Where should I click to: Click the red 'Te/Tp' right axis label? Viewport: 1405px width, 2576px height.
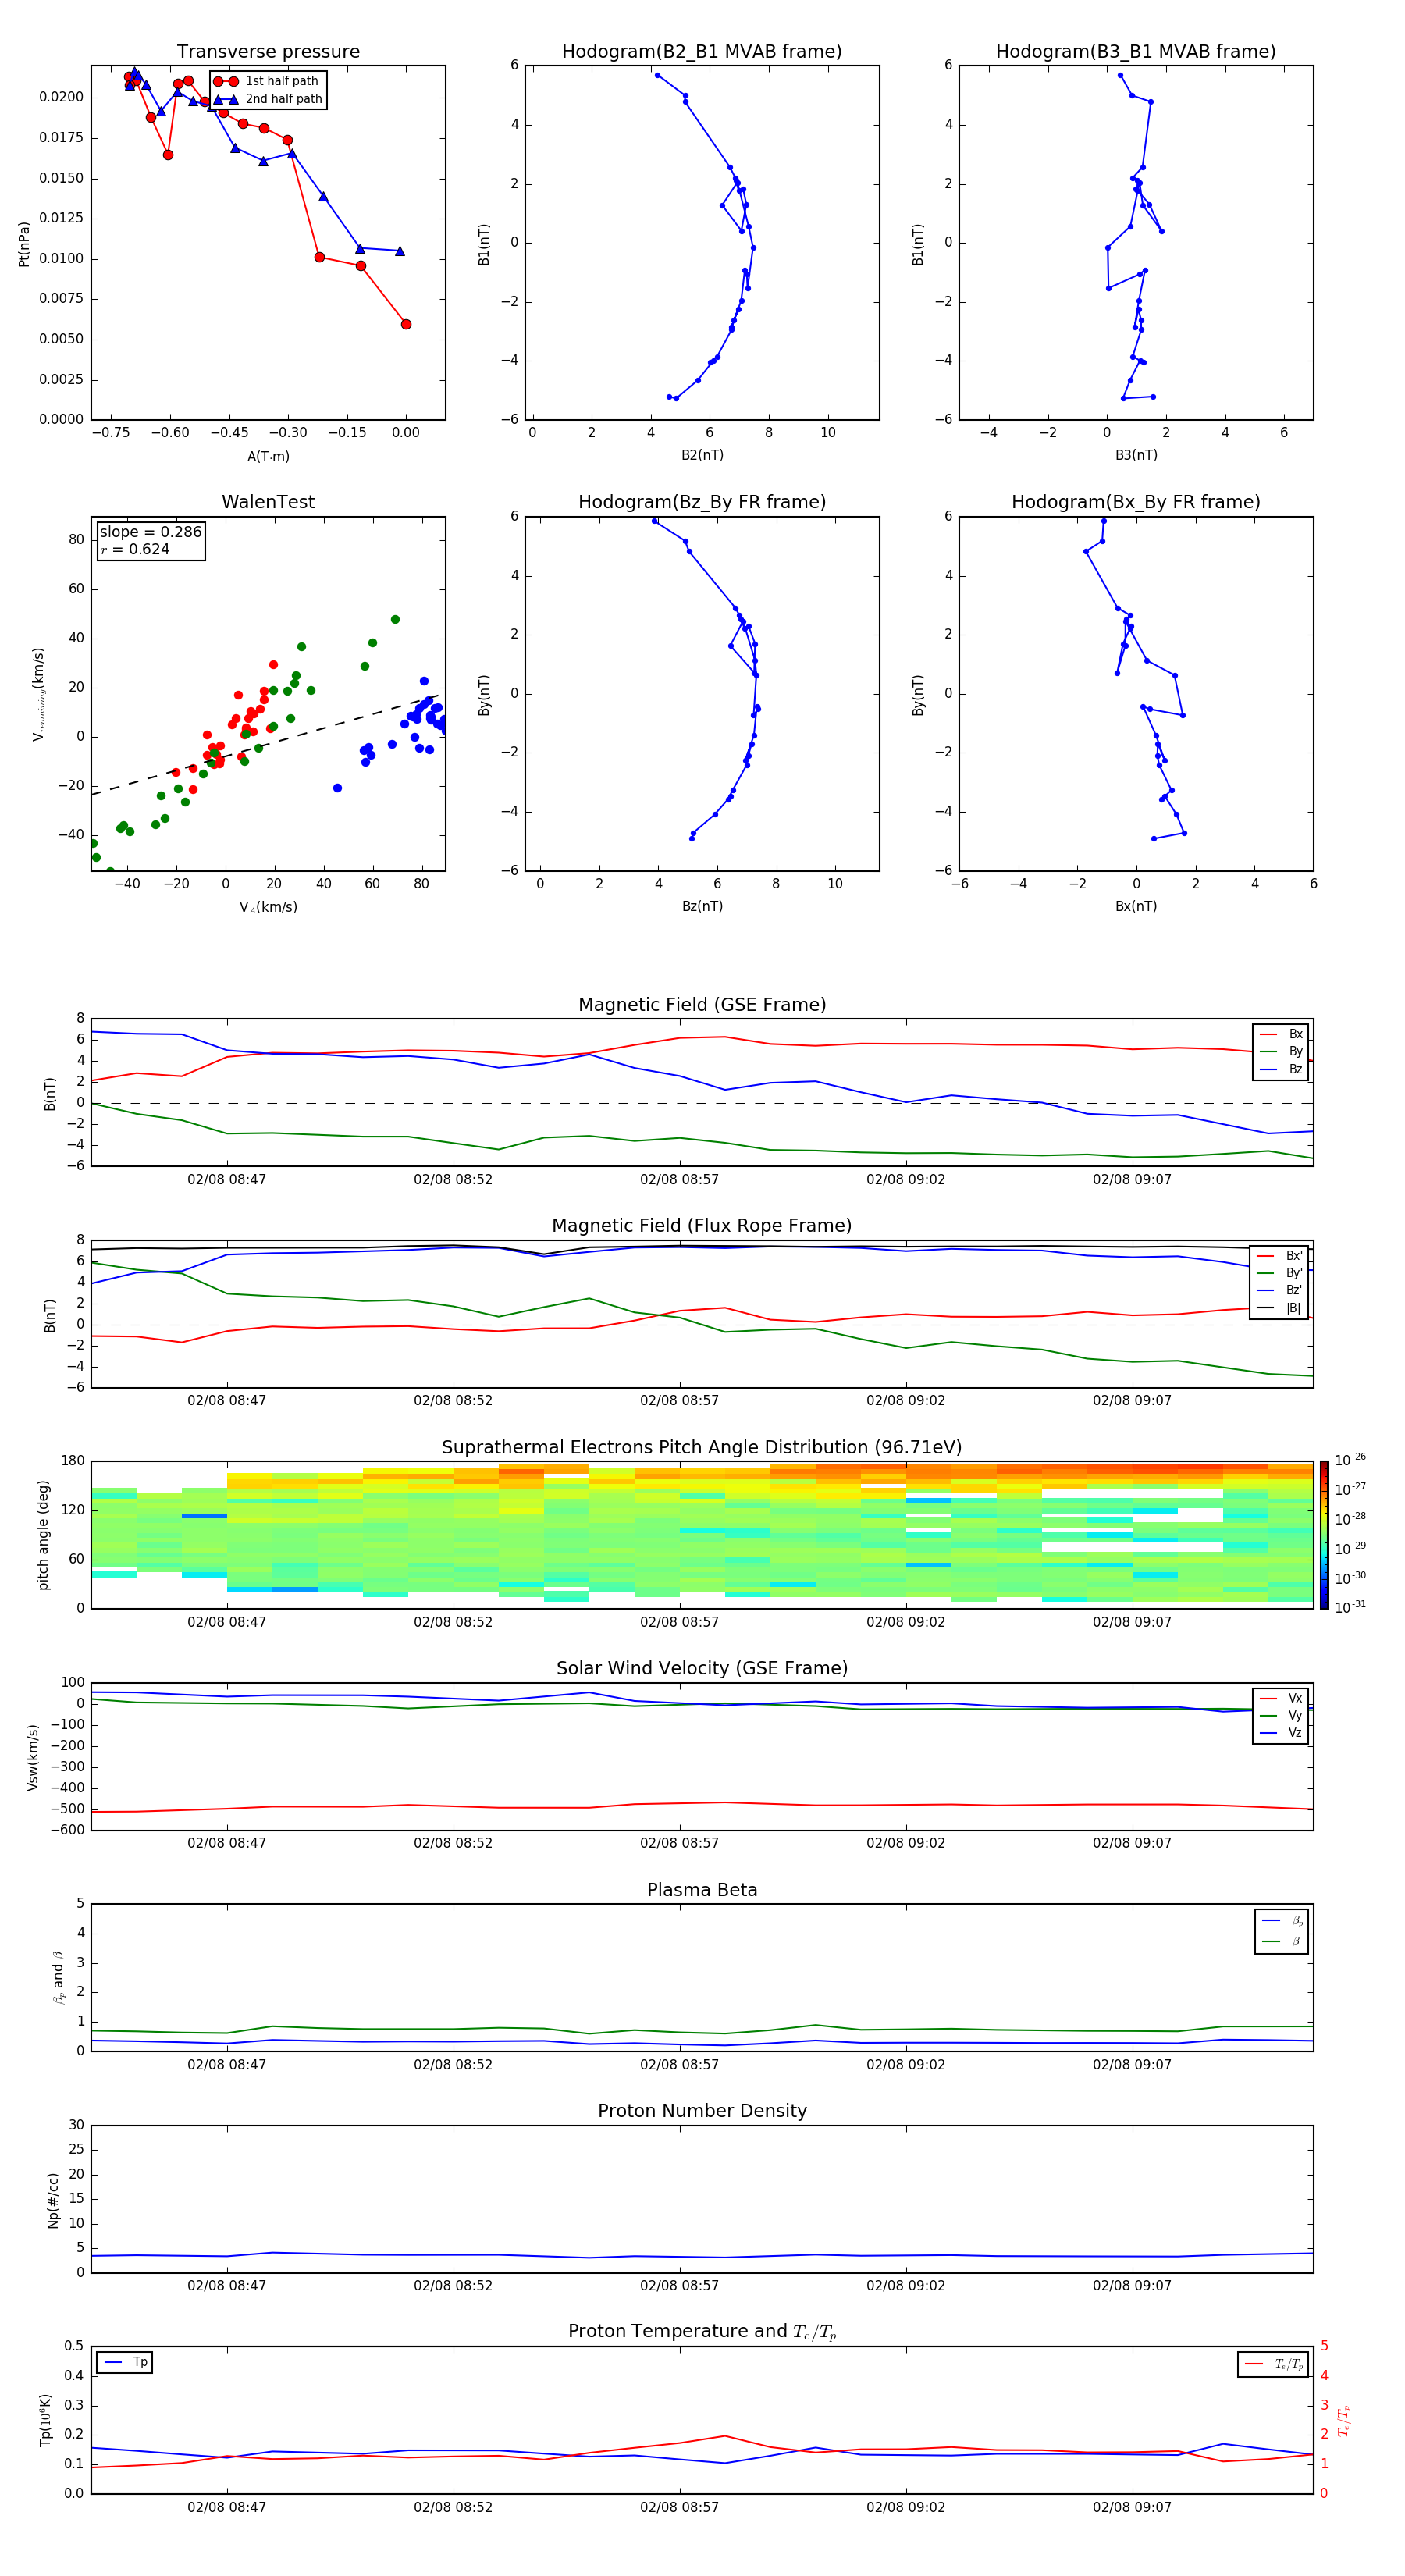(x=1345, y=2420)
